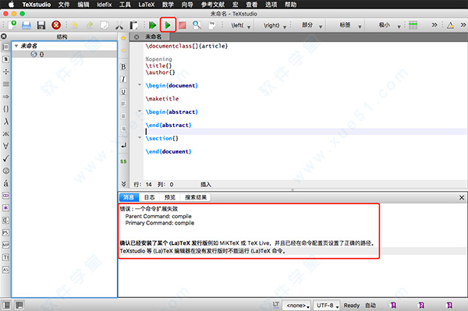Open the arrow symbols panel

(6, 97)
